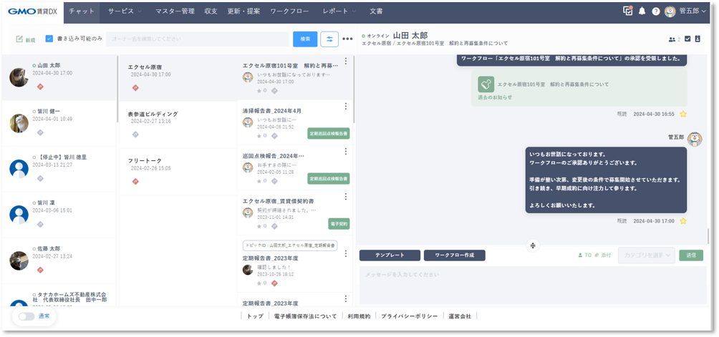
Task: Expand the サービス dropdown menu
Action: [x=125, y=11]
